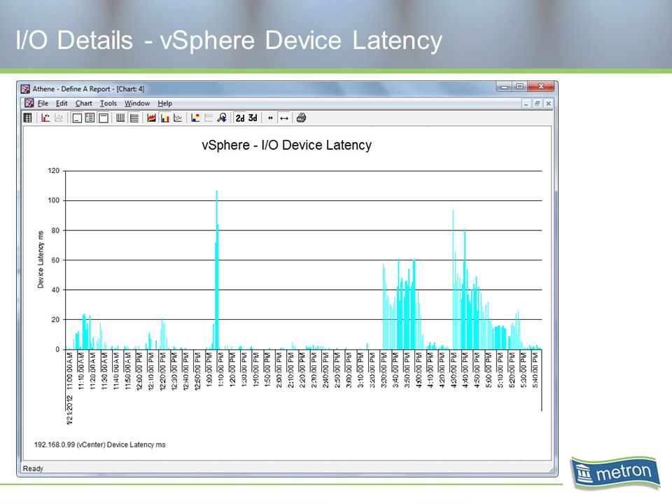Click the document icon beside the File menu
The height and width of the screenshot is (504, 672).
(29, 104)
